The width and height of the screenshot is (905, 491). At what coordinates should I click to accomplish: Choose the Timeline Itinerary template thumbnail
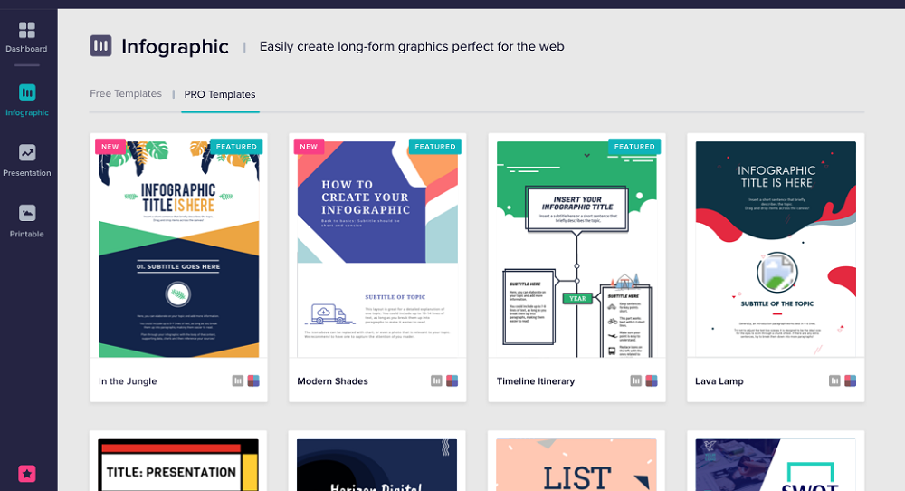click(576, 249)
